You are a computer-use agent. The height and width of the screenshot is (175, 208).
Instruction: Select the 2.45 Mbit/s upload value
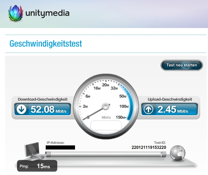(173, 110)
